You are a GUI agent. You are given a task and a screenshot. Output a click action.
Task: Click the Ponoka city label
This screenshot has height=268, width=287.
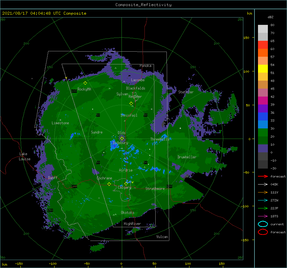click(x=145, y=66)
